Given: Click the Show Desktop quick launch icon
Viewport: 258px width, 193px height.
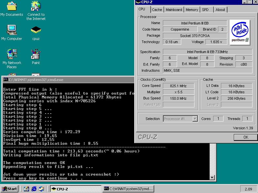Looking at the screenshot, I should 26,189.
